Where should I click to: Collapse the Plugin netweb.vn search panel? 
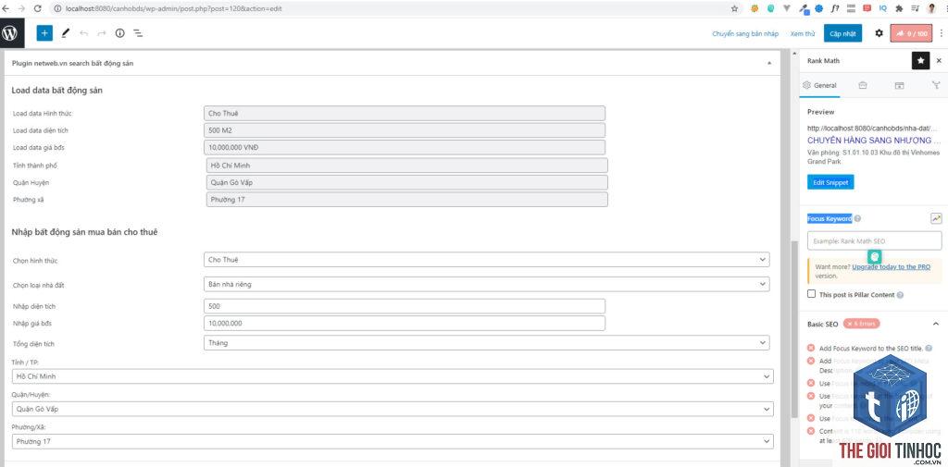point(769,63)
